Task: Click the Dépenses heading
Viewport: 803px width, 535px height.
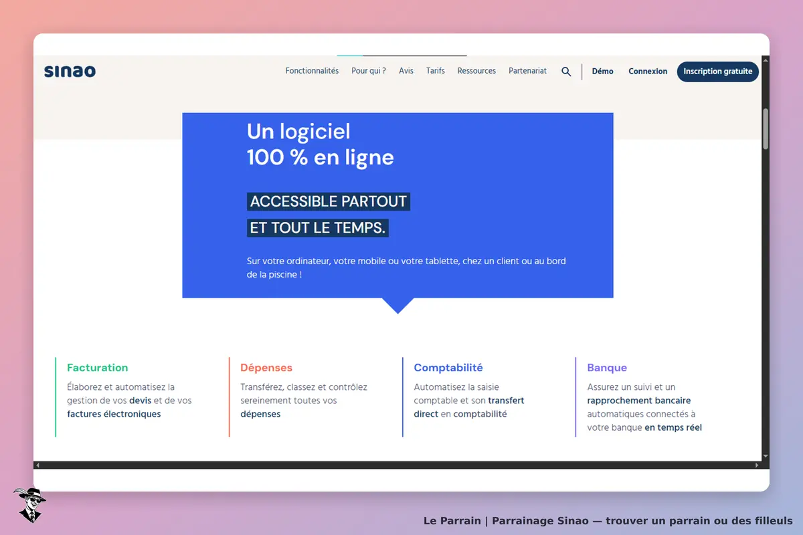Action: pyautogui.click(x=266, y=368)
